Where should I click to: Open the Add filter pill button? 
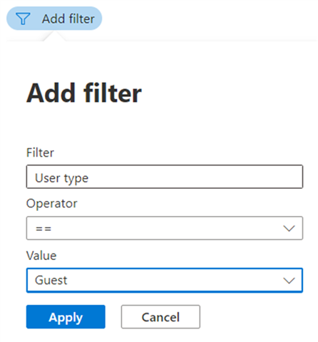click(54, 19)
